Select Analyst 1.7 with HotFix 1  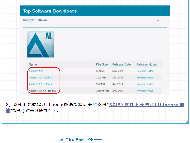coord(43,91)
